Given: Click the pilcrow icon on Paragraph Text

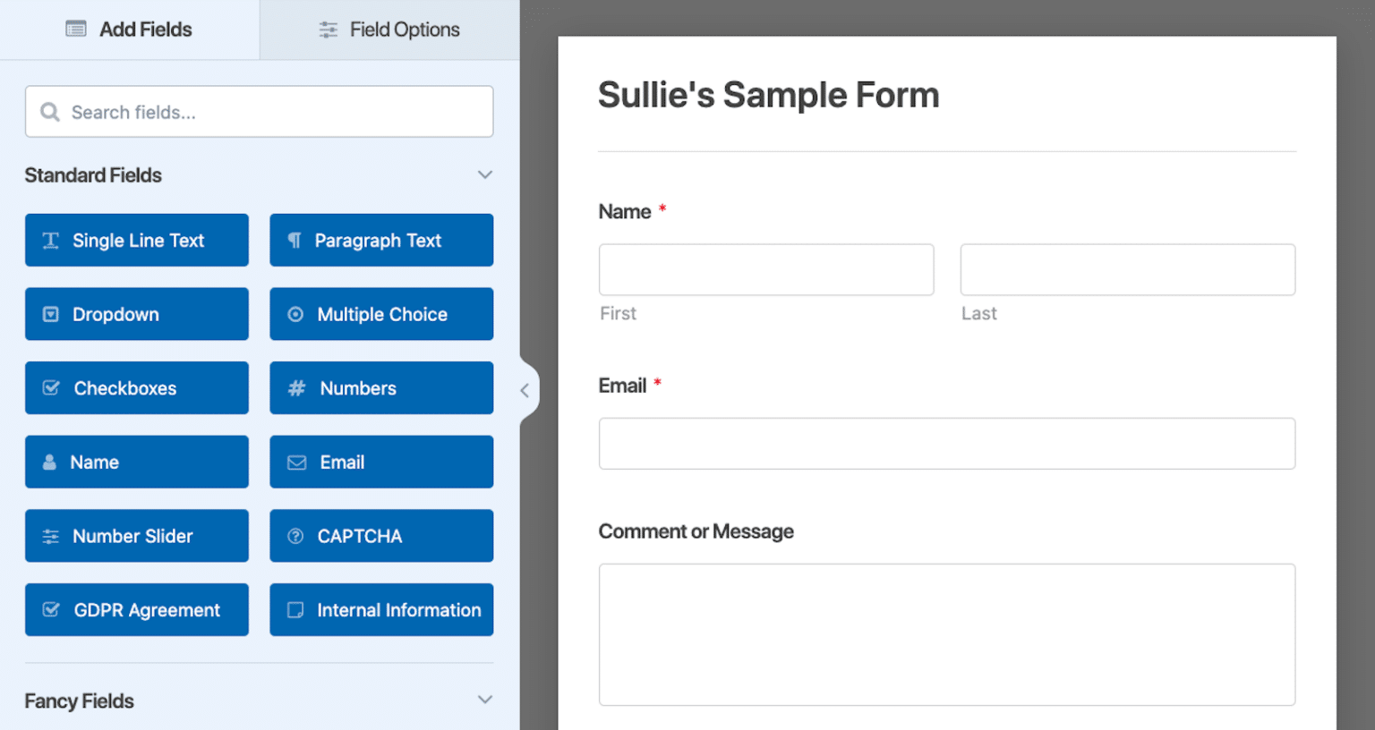Looking at the screenshot, I should [x=294, y=240].
